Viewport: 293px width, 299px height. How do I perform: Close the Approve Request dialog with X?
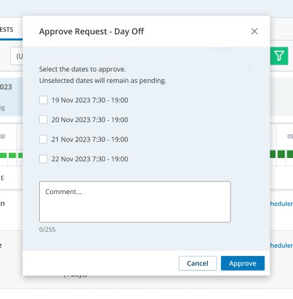point(254,32)
